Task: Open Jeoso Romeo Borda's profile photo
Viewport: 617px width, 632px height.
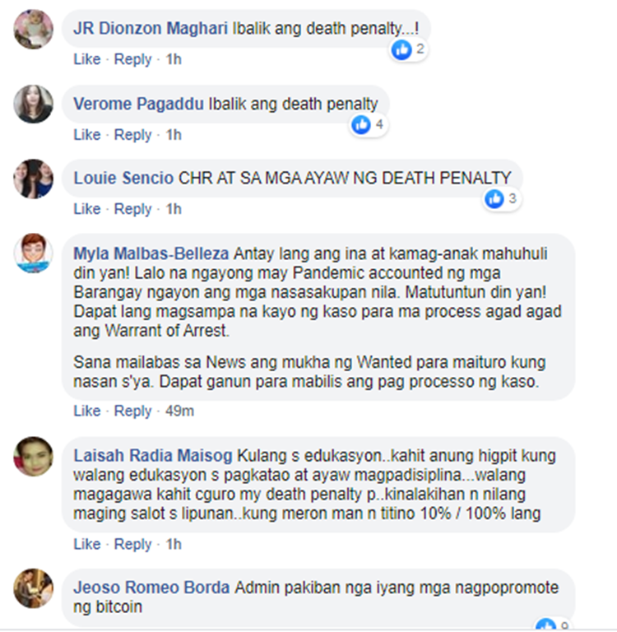Action: [x=34, y=588]
